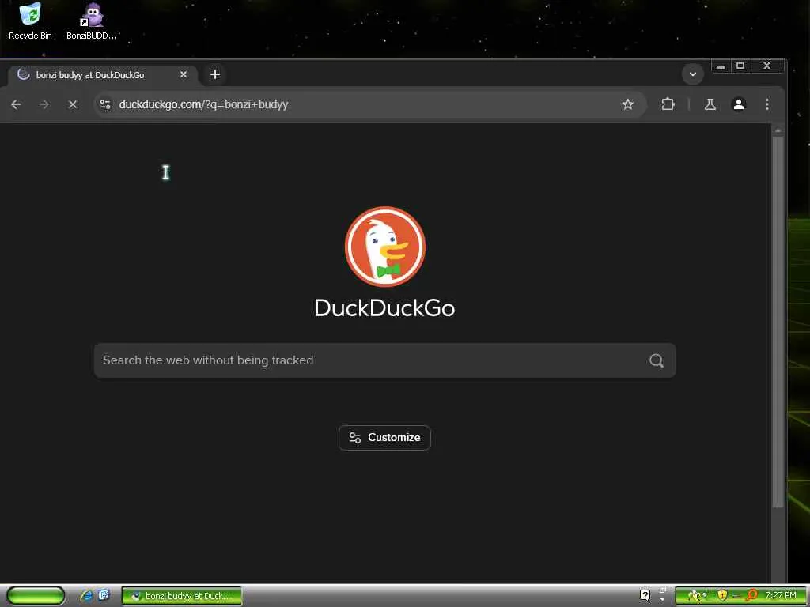Launch Internet Explorer from Quick Launch
The width and height of the screenshot is (810, 607).
point(86,596)
